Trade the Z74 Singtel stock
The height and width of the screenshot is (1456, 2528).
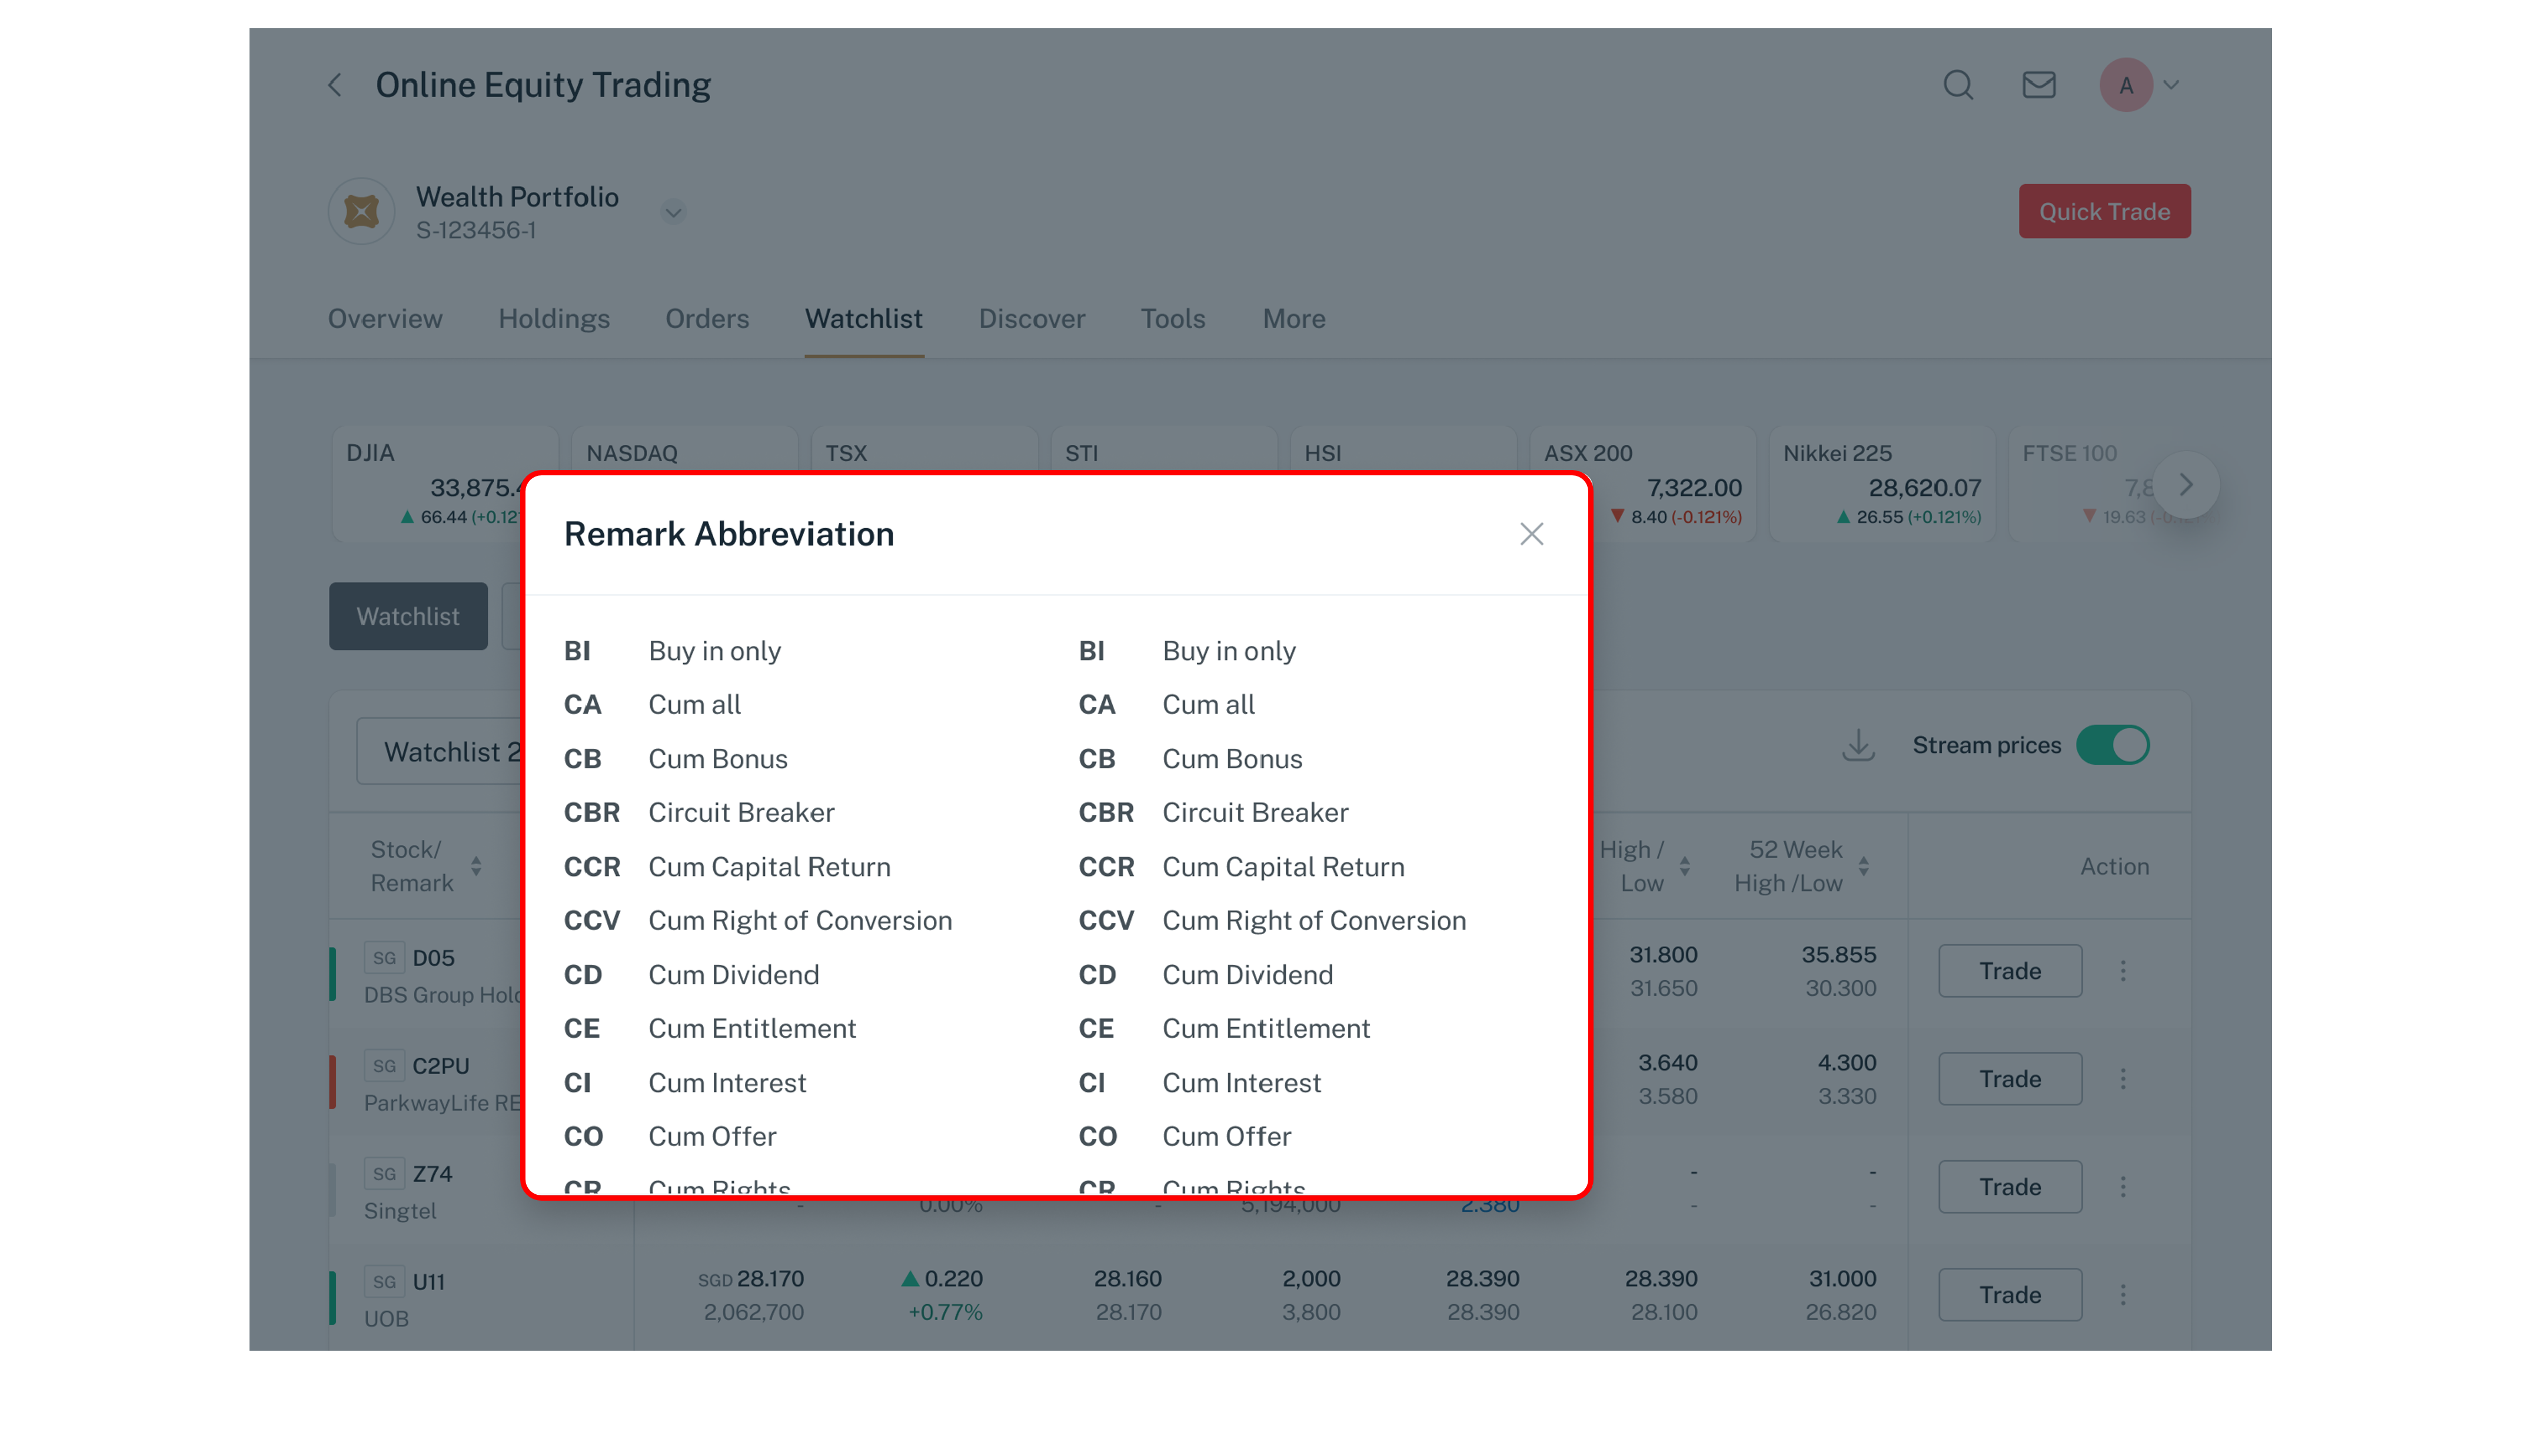[x=2010, y=1186]
